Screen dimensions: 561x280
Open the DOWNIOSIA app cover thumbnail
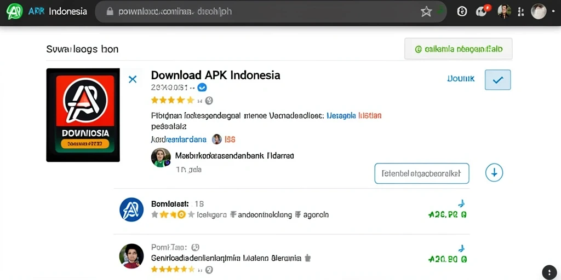tap(83, 115)
